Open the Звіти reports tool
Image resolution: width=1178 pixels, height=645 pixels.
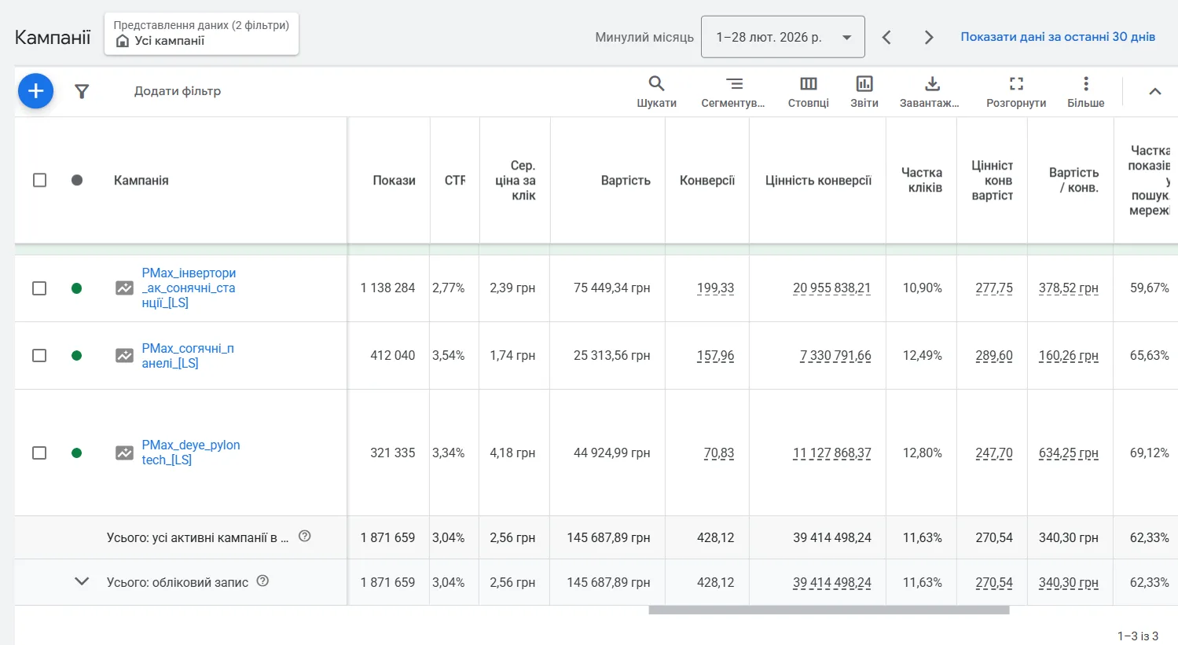pos(864,92)
